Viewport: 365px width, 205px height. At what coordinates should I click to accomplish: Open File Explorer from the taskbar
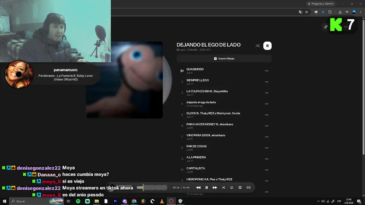click(x=97, y=201)
